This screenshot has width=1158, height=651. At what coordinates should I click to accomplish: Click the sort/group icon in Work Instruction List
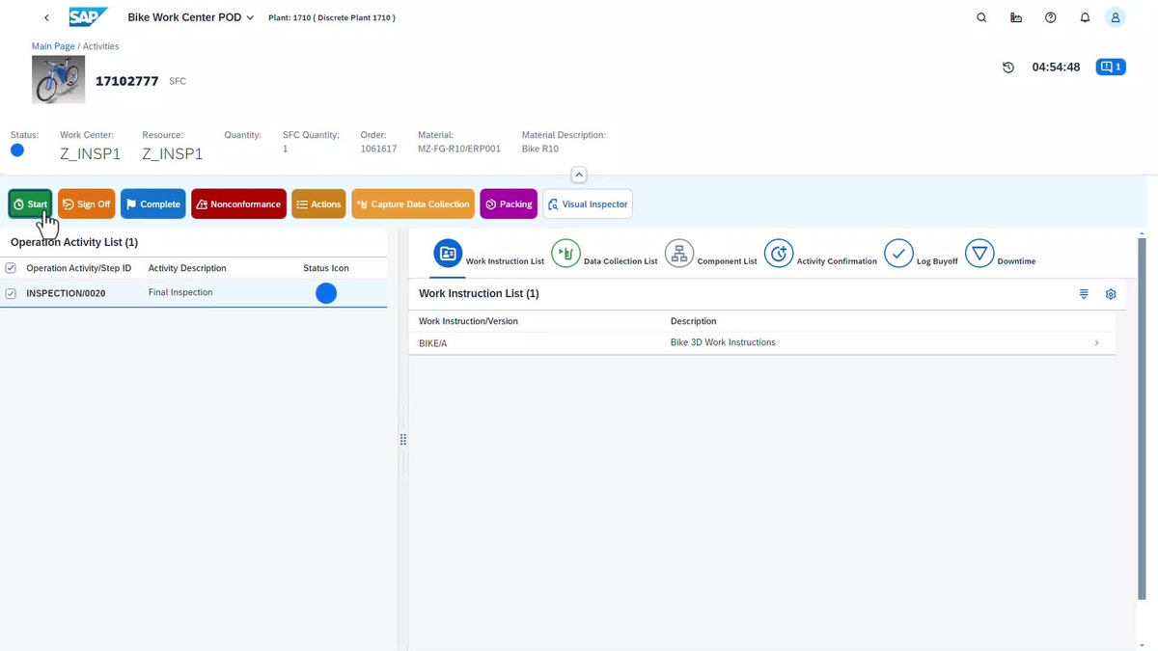coord(1084,294)
